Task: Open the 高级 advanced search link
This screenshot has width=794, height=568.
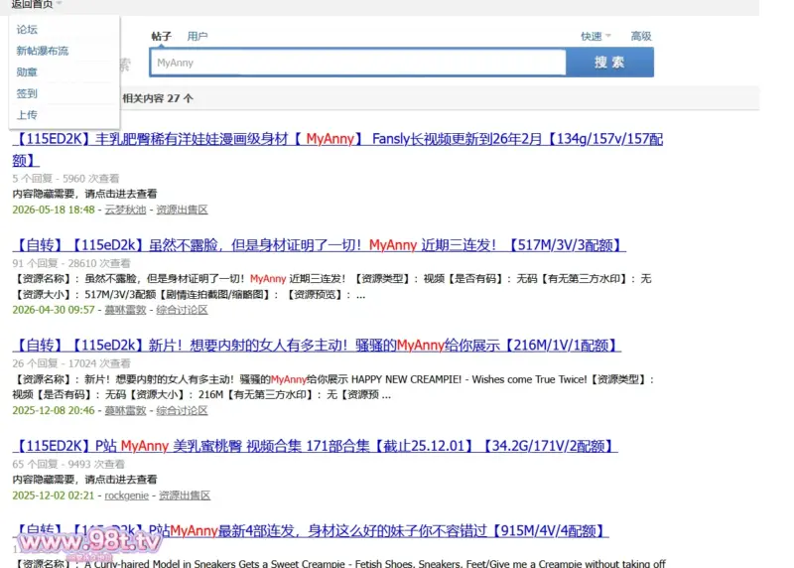Action: 641,36
